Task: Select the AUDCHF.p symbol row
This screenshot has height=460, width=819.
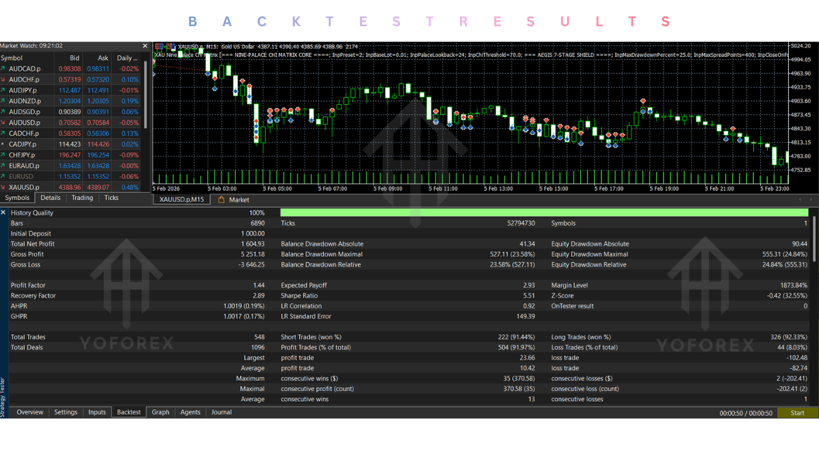Action: (72, 79)
